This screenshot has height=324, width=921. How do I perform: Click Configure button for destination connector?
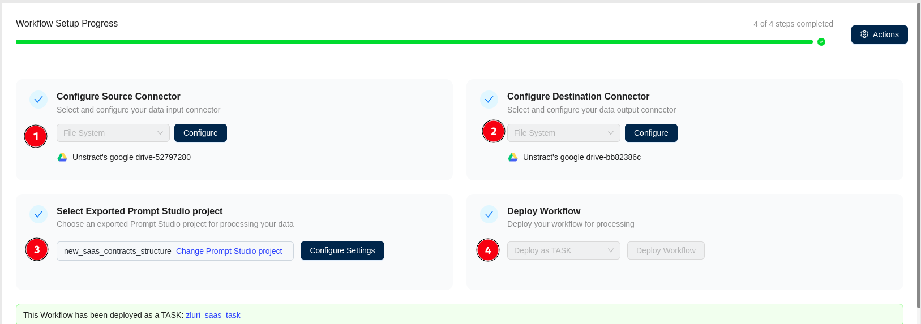coord(651,133)
